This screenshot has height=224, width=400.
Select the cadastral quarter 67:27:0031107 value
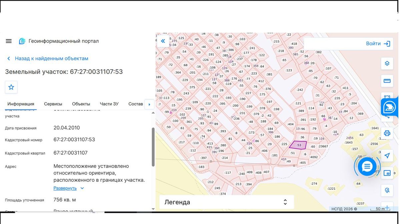pos(71,153)
